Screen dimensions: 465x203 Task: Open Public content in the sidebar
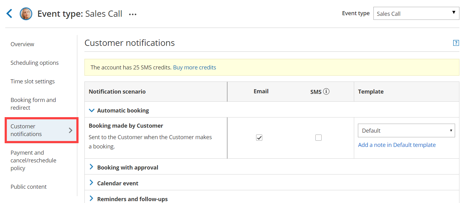tap(29, 187)
